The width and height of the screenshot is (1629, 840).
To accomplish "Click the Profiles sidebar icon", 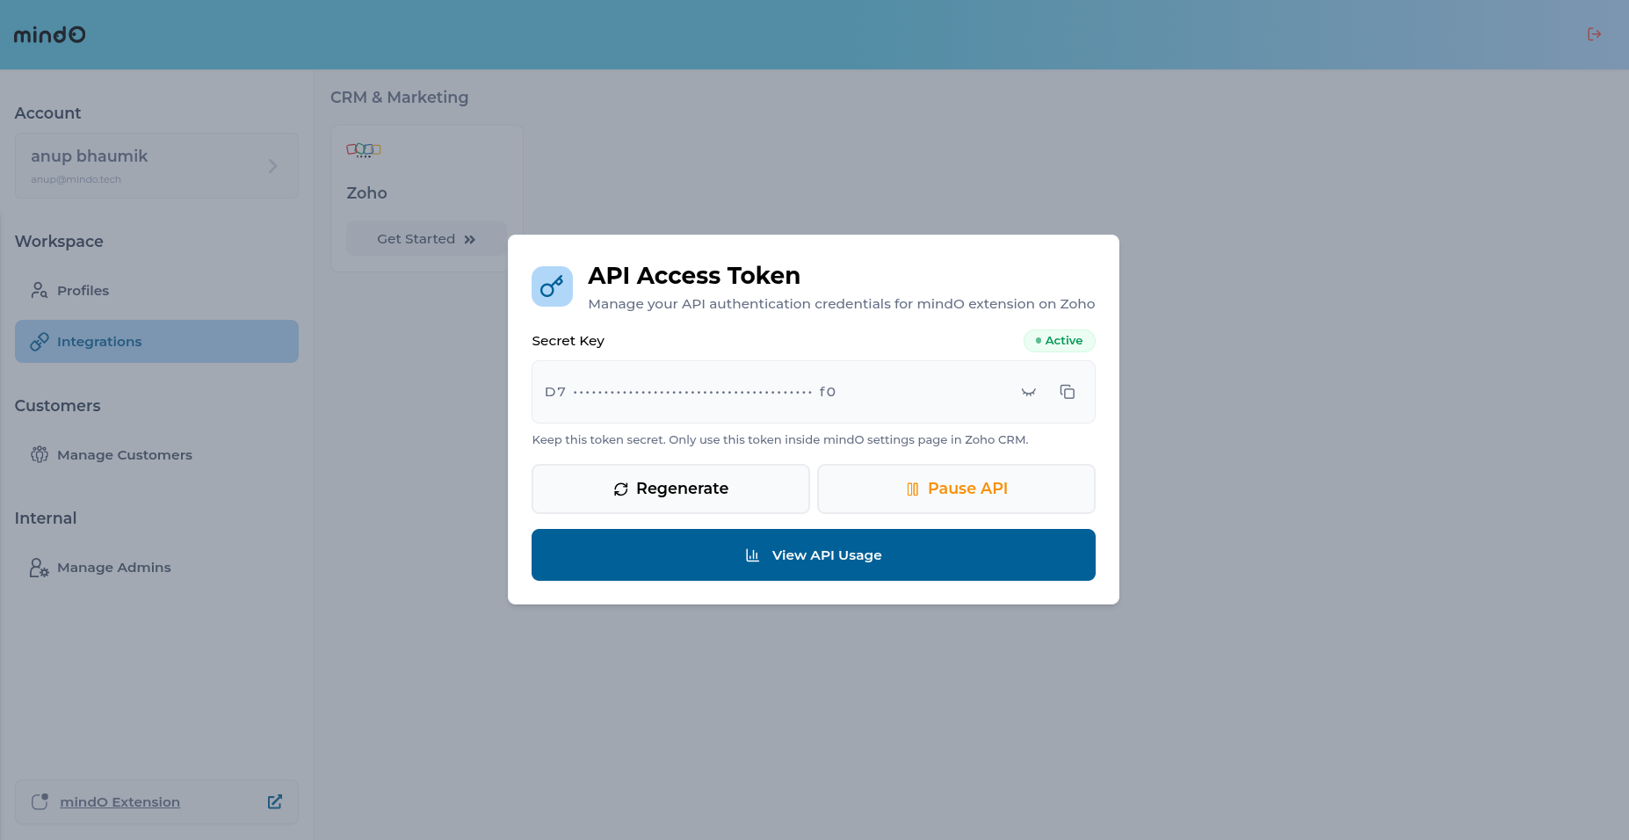I will (40, 290).
